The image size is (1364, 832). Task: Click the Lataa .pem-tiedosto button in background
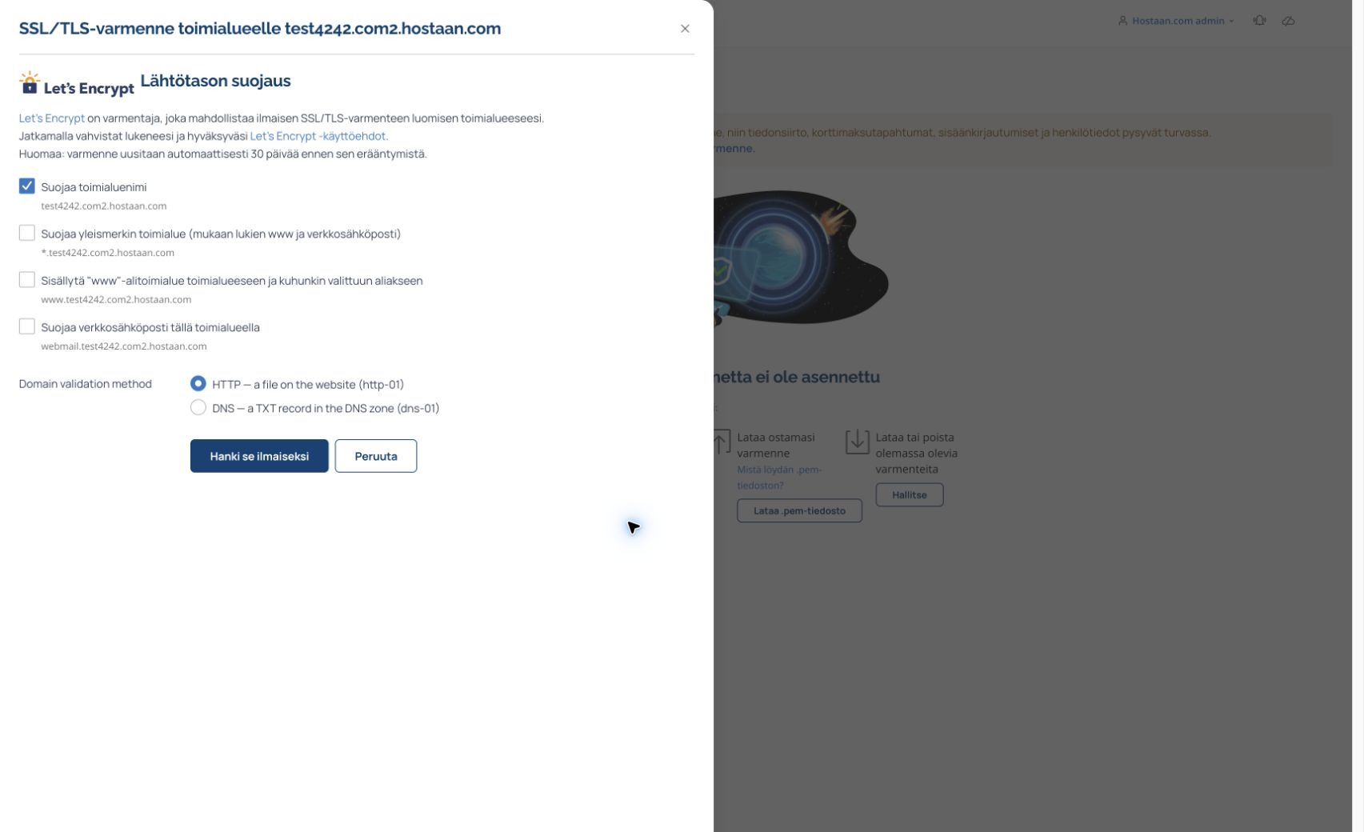tap(799, 510)
